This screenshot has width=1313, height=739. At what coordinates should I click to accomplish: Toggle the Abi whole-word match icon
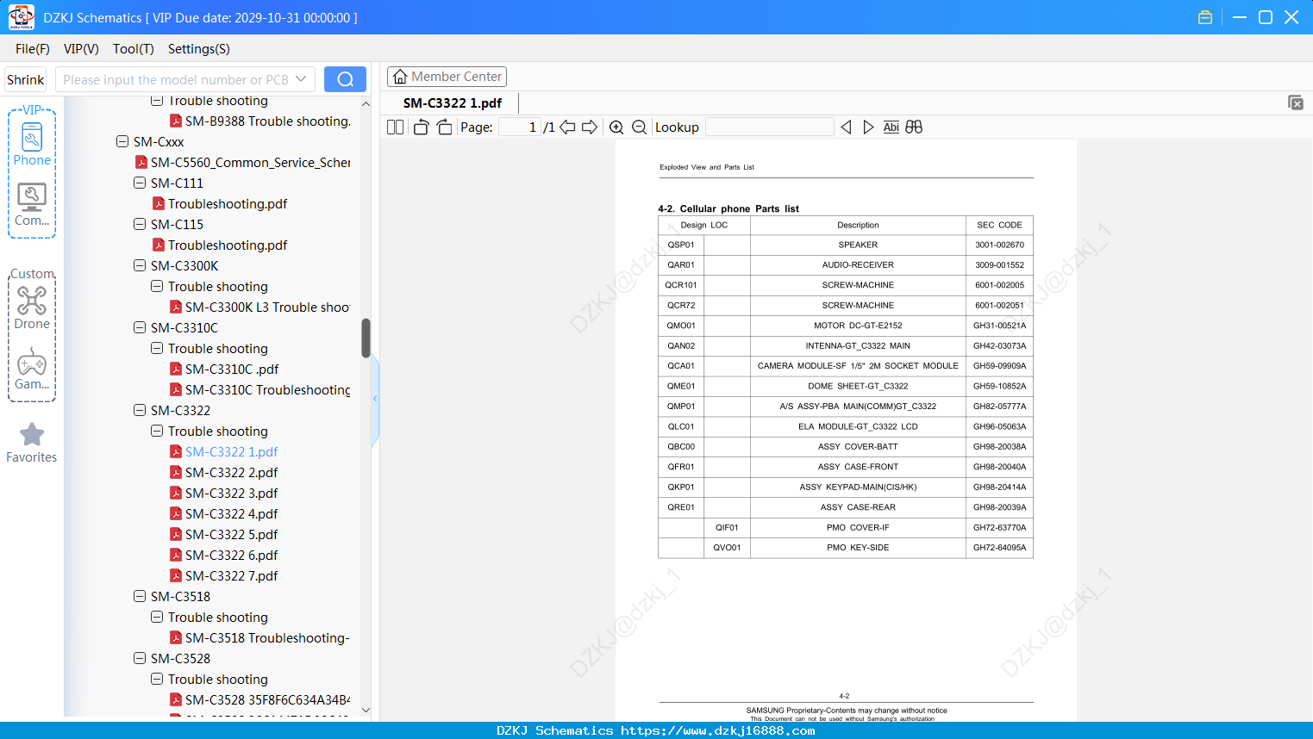[891, 127]
